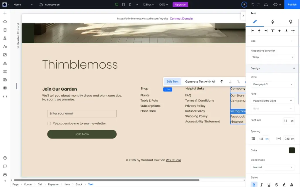Open Responsive behavior Wrap dropdown

[272, 57]
